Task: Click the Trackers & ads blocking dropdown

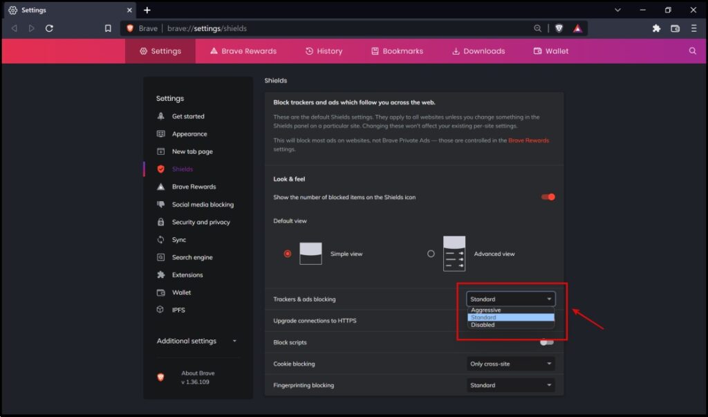Action: pyautogui.click(x=511, y=299)
